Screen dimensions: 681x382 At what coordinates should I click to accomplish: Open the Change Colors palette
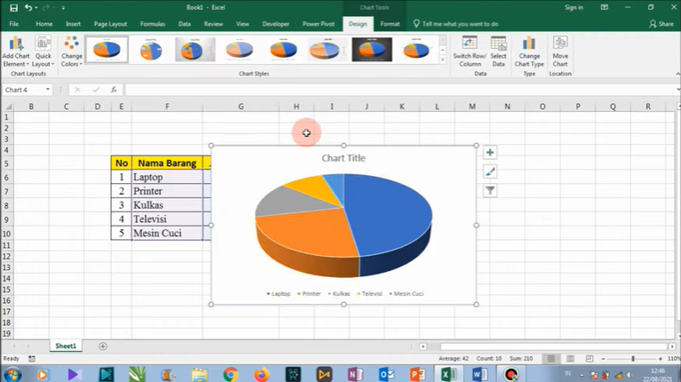click(x=71, y=52)
